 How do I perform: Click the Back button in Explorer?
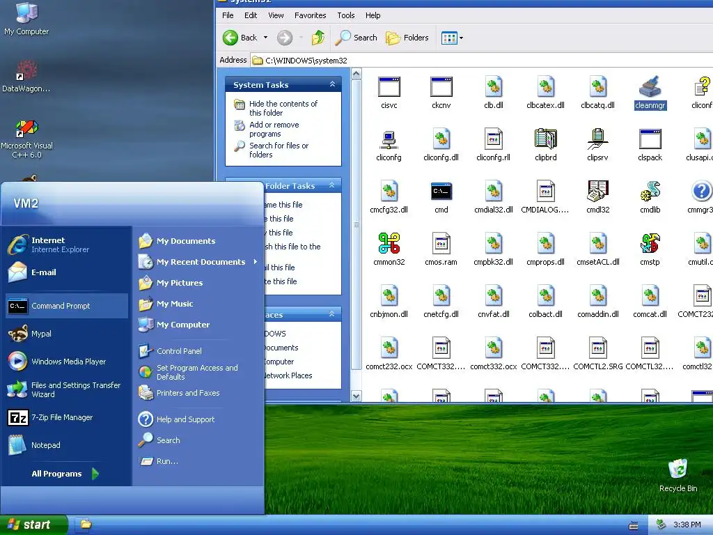pyautogui.click(x=240, y=38)
